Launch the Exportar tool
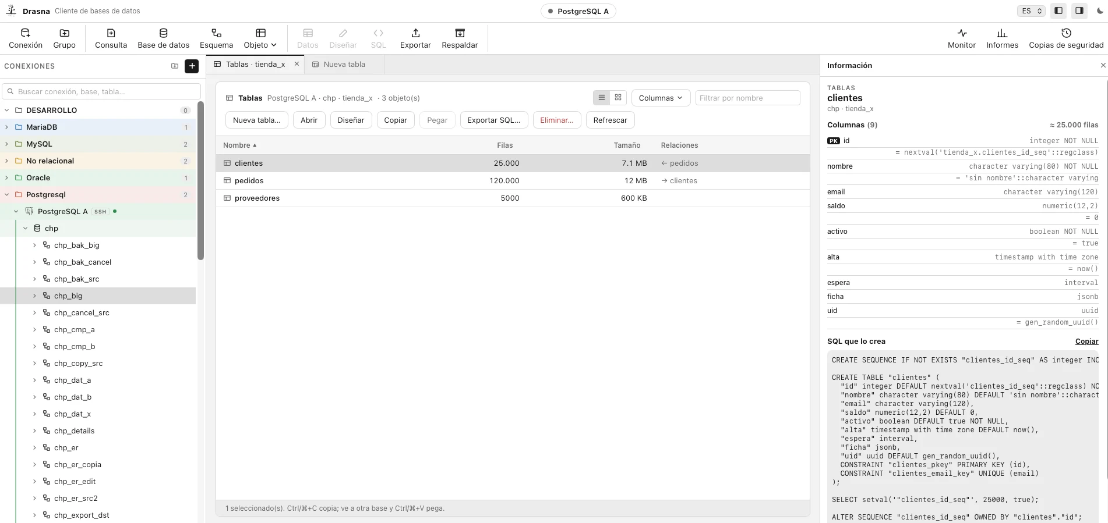This screenshot has height=523, width=1108. [x=415, y=38]
